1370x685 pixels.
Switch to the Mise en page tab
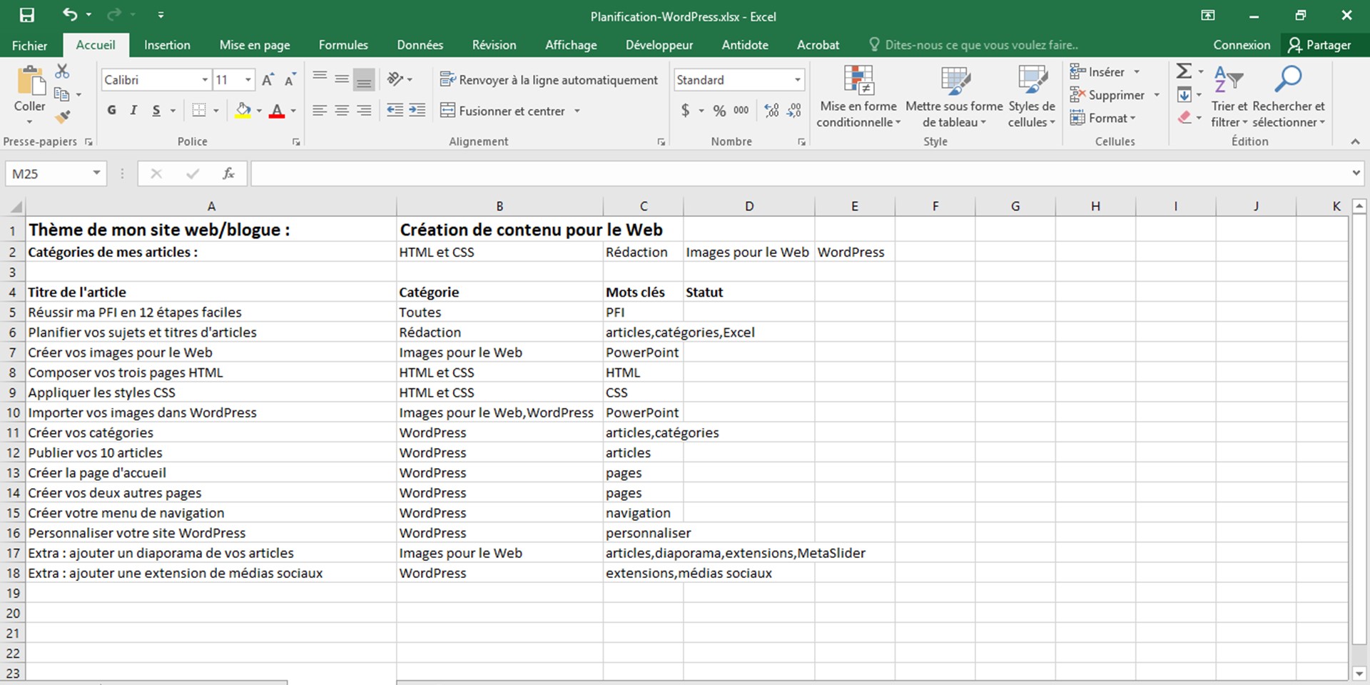point(255,45)
